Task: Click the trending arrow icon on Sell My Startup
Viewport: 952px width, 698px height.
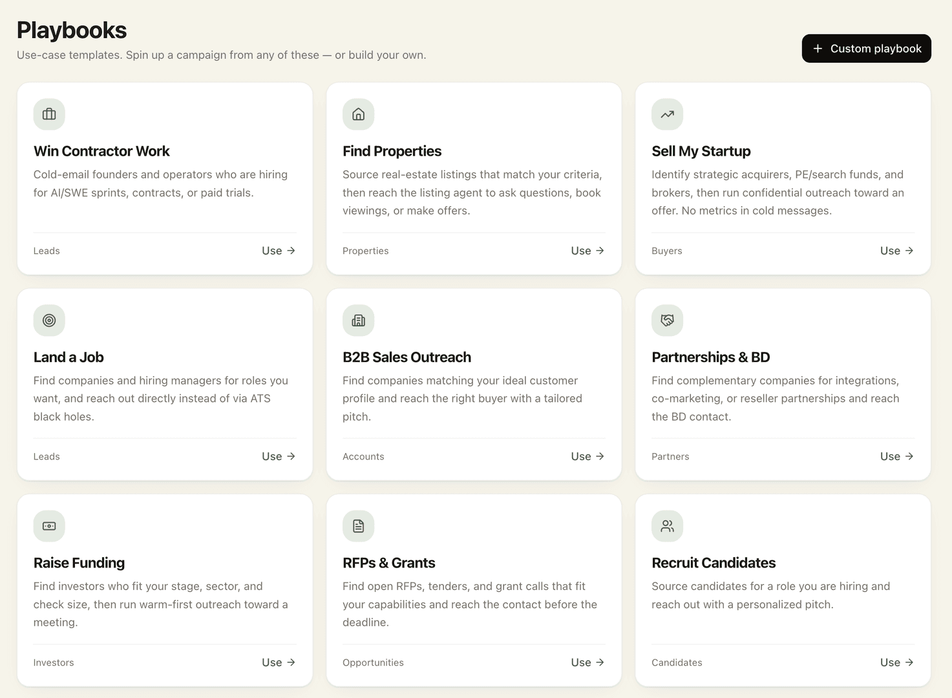Action: click(668, 114)
